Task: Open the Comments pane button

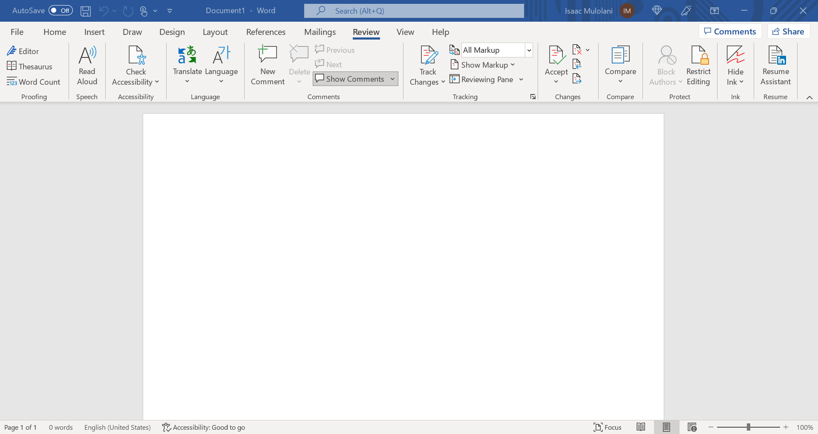Action: pyautogui.click(x=730, y=31)
